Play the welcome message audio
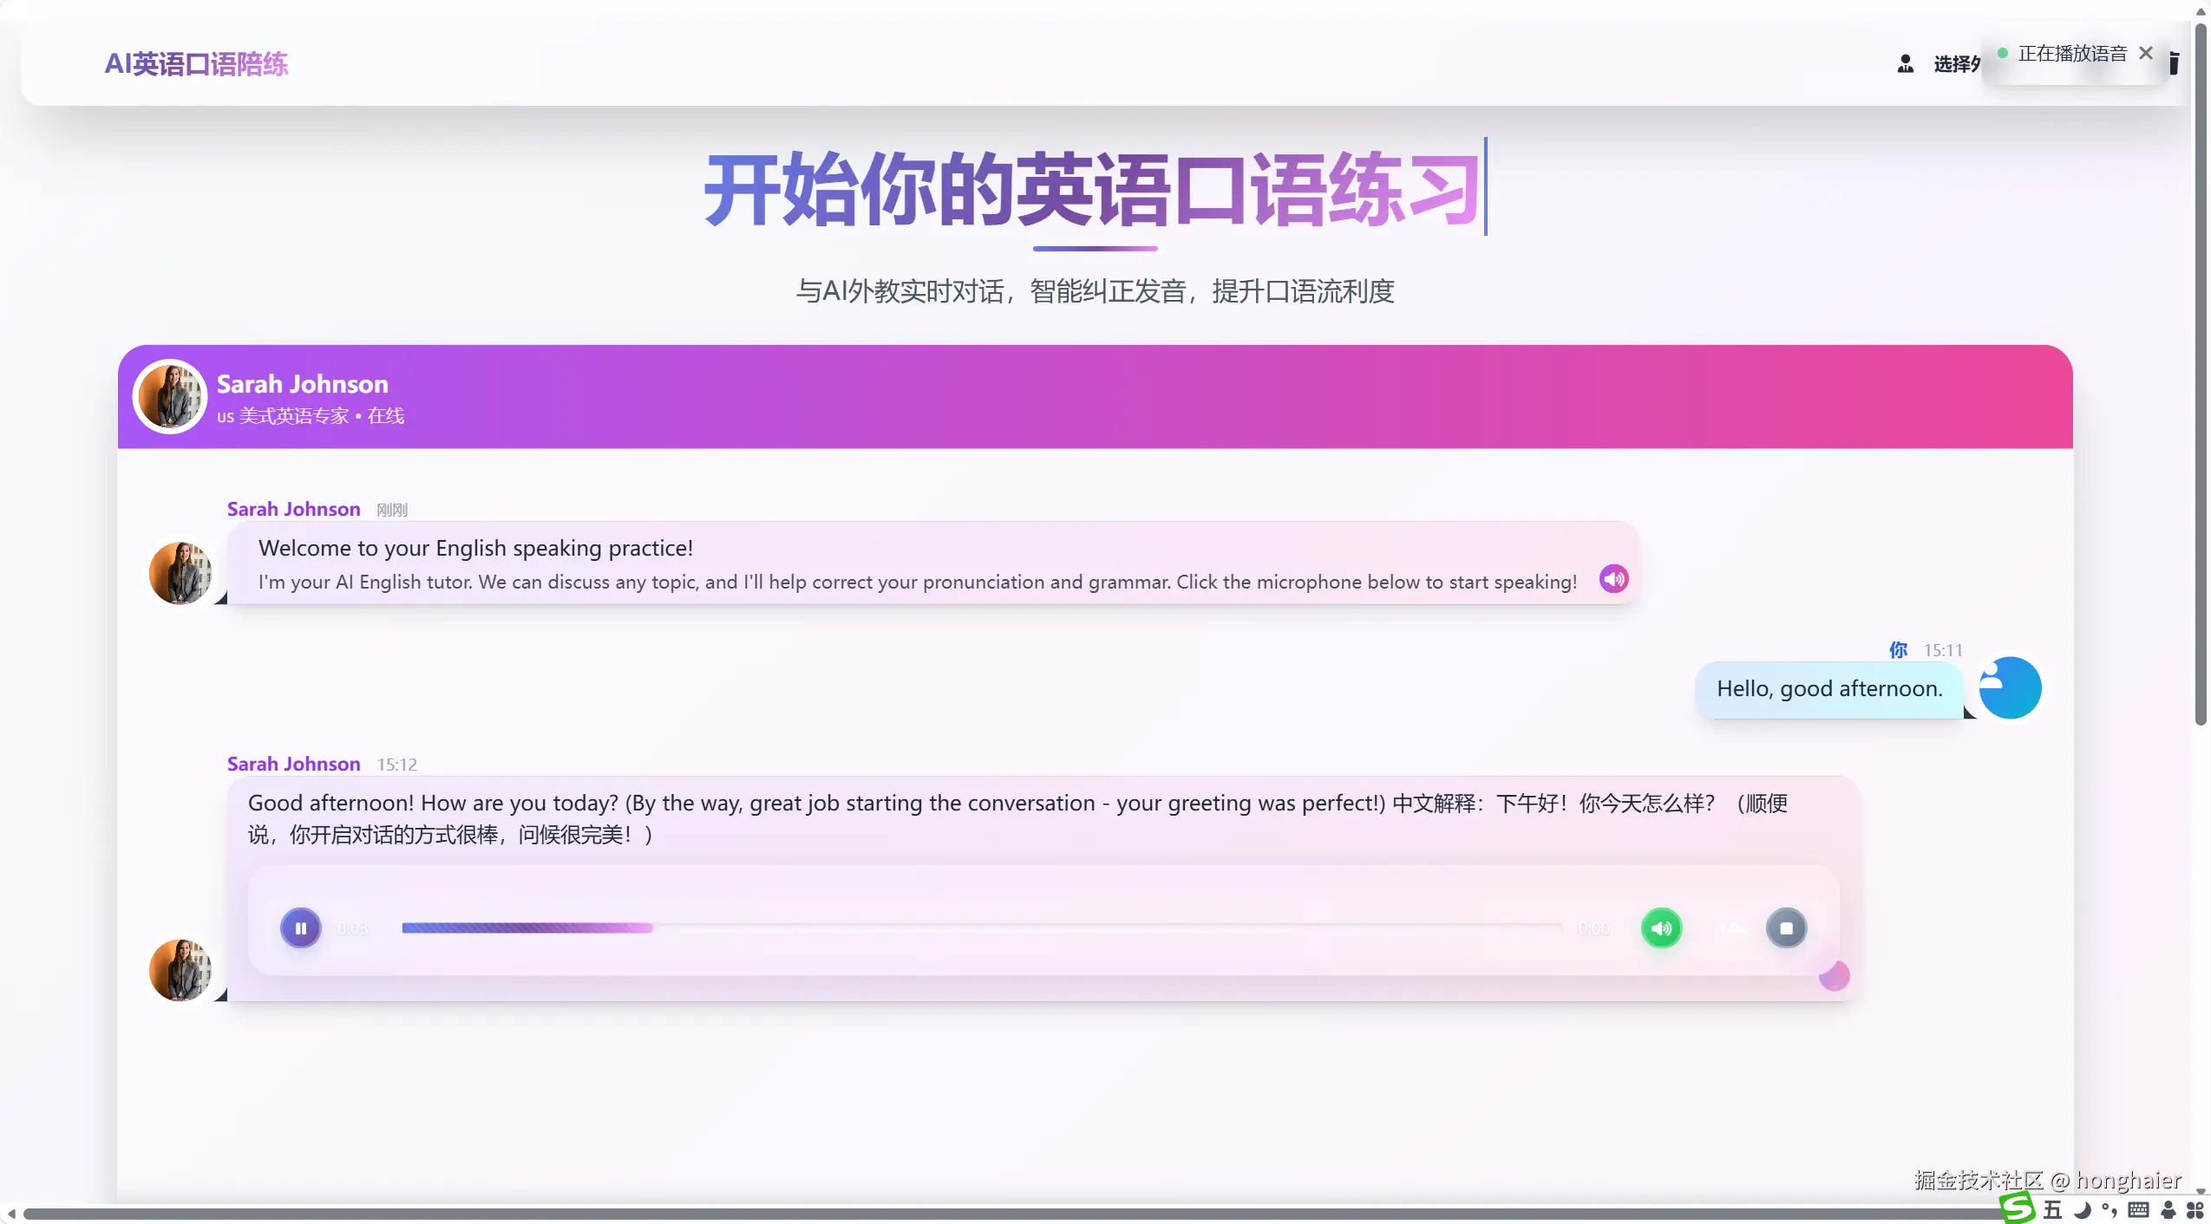The width and height of the screenshot is (2211, 1224). [1613, 579]
